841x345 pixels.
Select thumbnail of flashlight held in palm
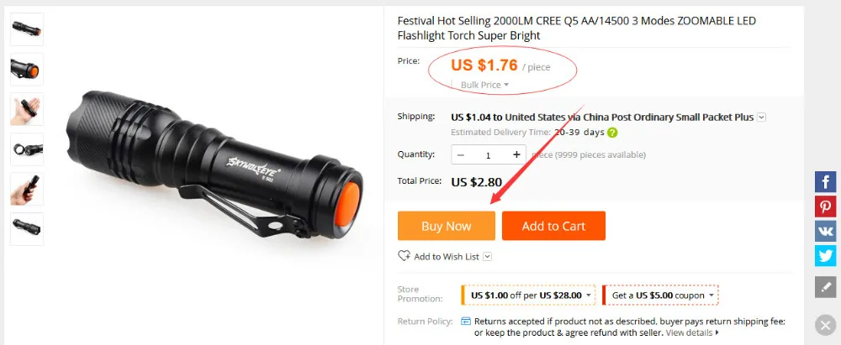27,109
